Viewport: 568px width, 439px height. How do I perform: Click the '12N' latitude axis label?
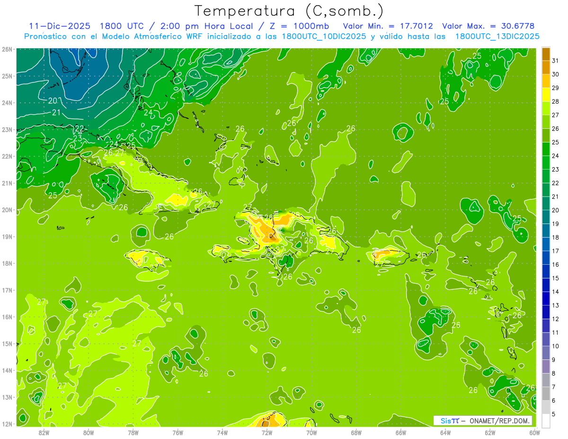tap(7, 424)
